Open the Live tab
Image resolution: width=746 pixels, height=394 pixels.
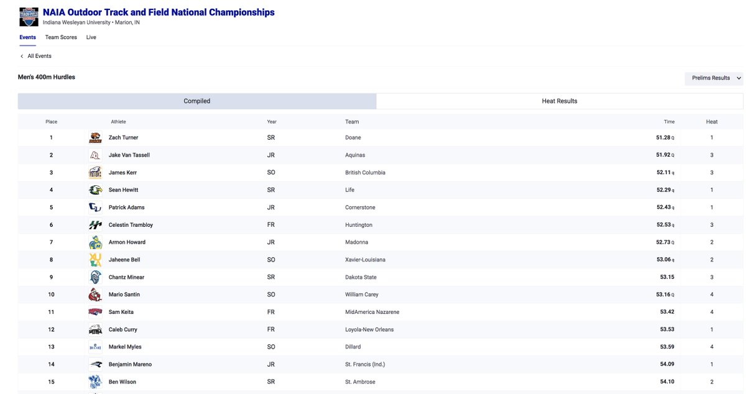point(91,37)
